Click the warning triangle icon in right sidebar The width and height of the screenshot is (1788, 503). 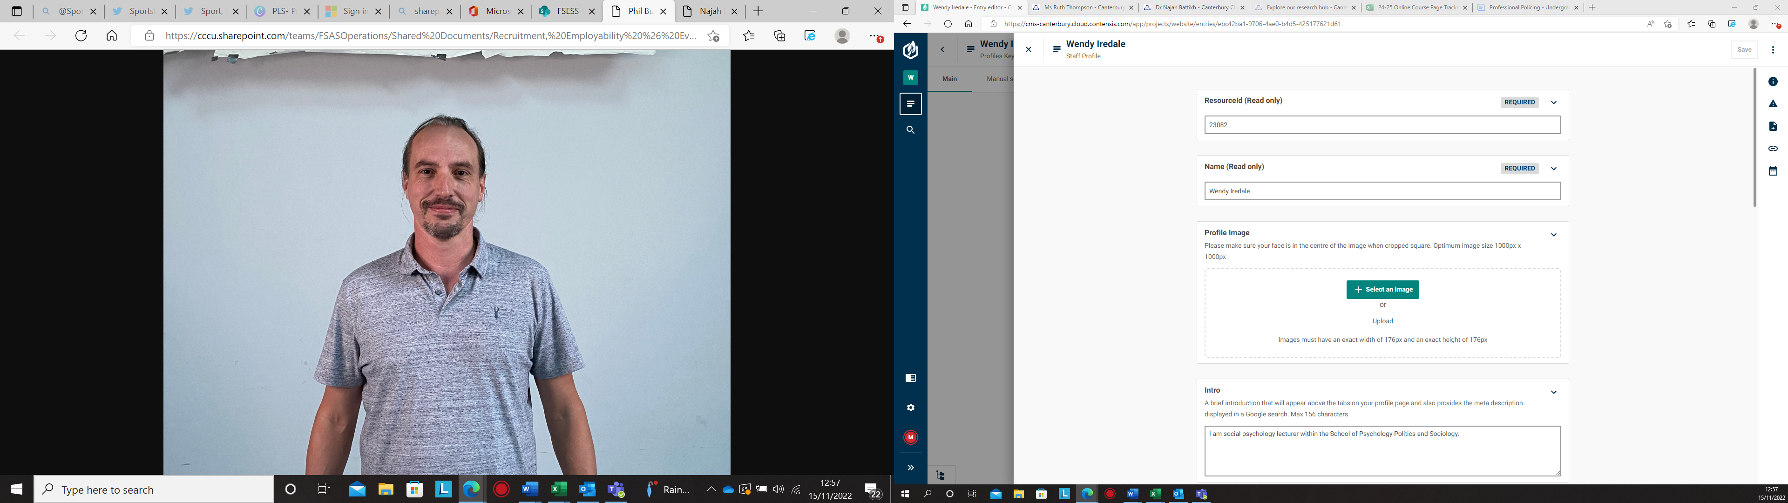click(1772, 103)
